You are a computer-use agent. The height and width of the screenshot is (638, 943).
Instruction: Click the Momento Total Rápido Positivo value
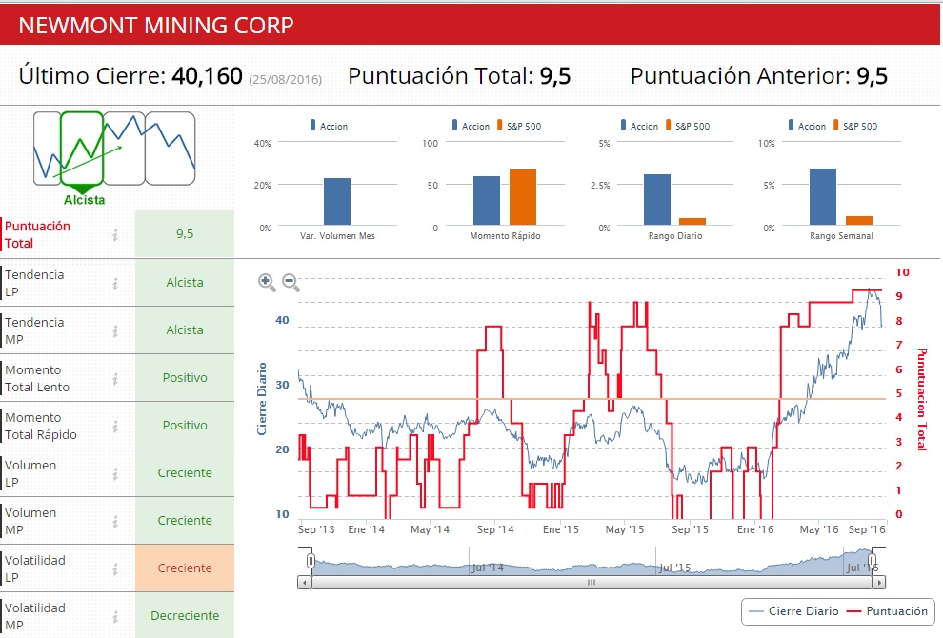click(x=185, y=425)
